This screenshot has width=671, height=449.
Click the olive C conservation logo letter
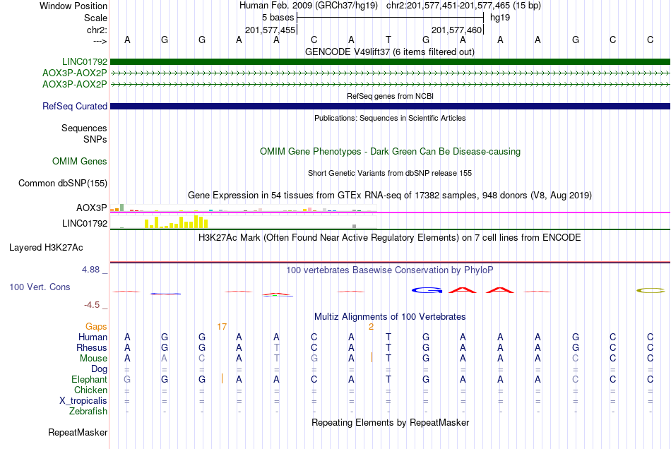651,290
